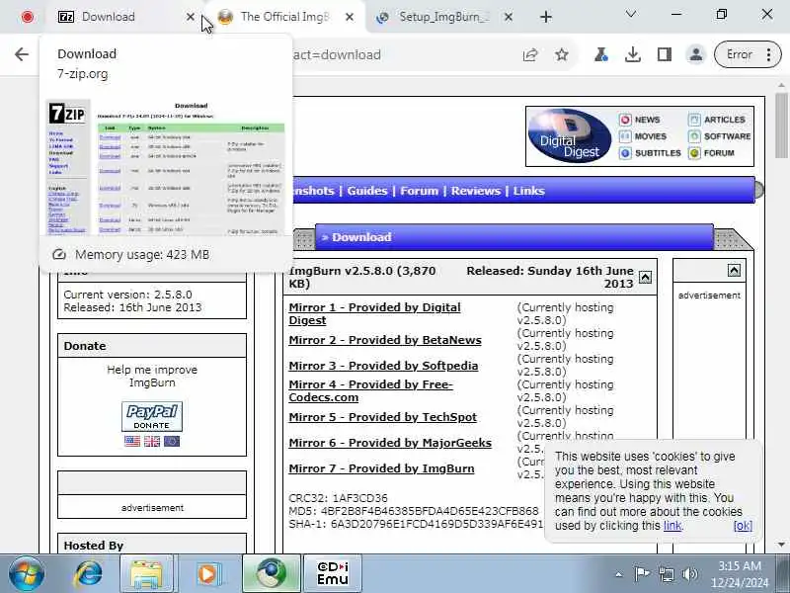
Task: Collapse the ImgBurn v2.5.8.0 download section
Action: click(x=646, y=277)
